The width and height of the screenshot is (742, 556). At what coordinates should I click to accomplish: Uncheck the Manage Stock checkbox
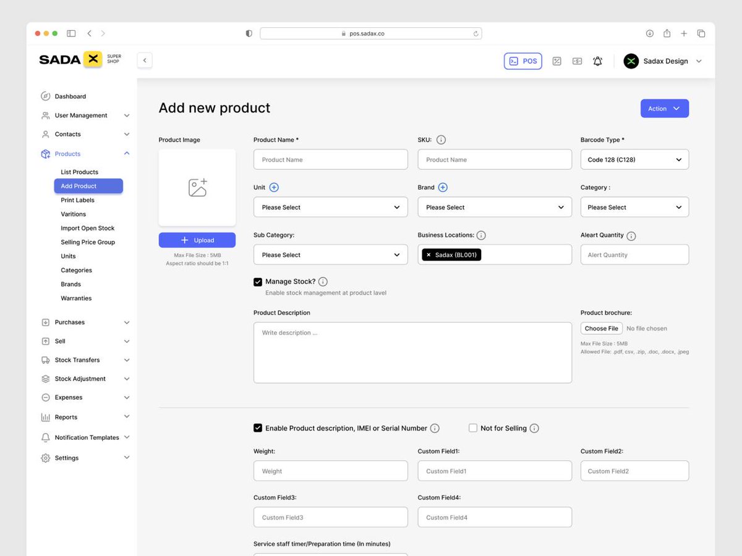tap(257, 282)
